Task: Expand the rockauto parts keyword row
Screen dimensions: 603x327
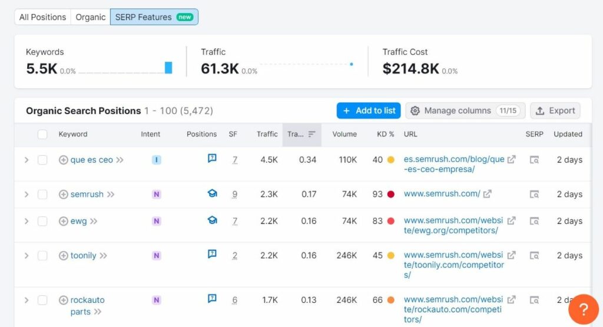Action: click(x=26, y=300)
